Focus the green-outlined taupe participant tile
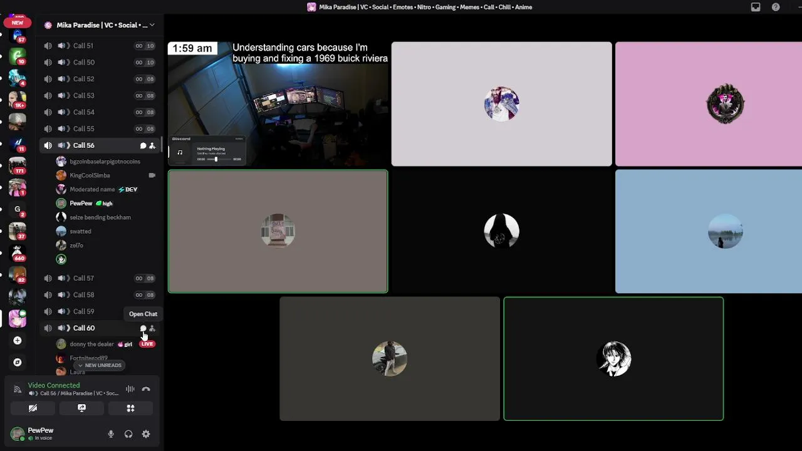The image size is (802, 451). (x=278, y=231)
